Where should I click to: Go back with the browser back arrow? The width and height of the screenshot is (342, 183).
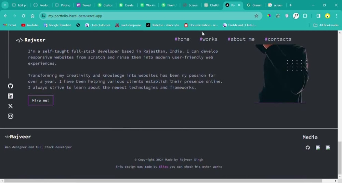tap(5, 16)
